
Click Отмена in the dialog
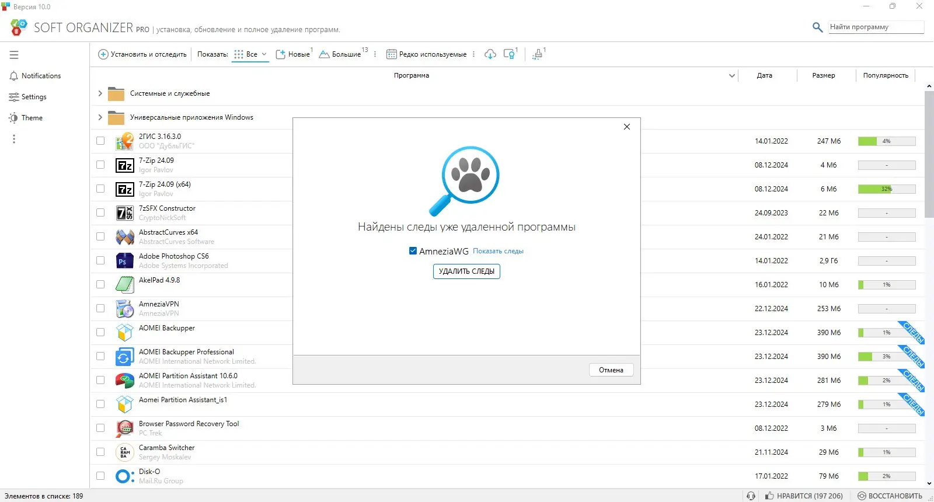[611, 370]
